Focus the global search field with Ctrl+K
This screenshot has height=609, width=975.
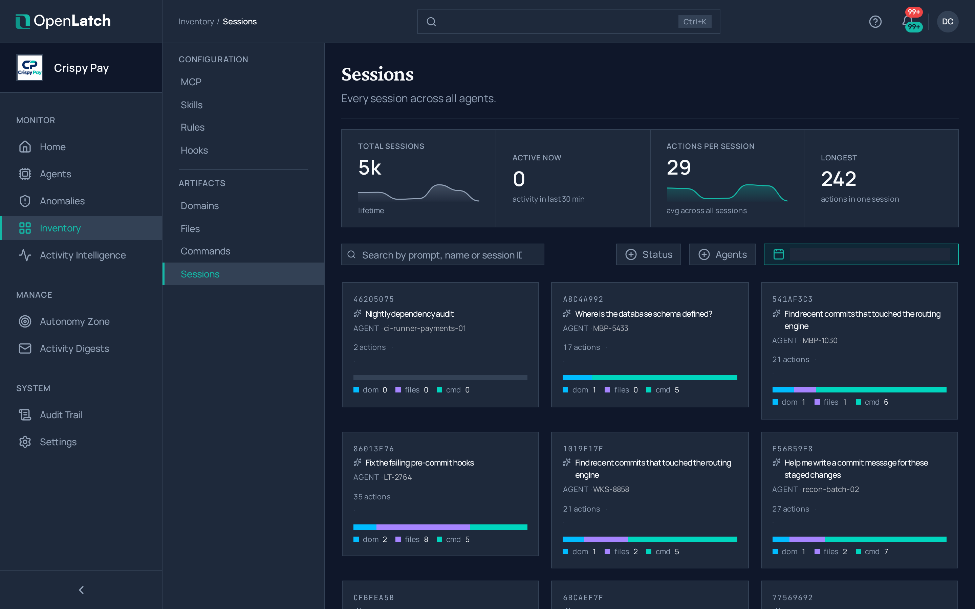point(568,22)
